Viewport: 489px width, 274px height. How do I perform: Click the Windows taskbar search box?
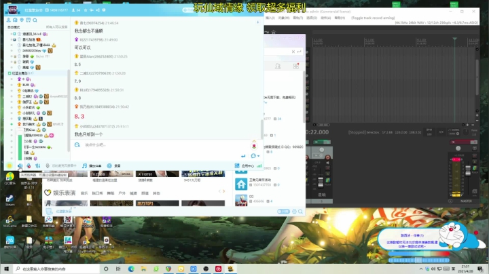click(56, 269)
